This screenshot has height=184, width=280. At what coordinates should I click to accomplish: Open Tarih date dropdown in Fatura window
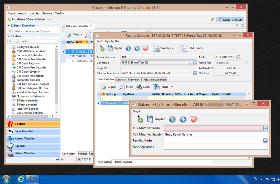pyautogui.click(x=238, y=57)
